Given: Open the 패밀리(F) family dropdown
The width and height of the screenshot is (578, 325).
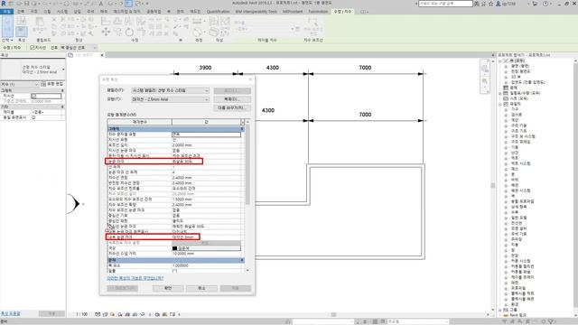Looking at the screenshot, I should tap(171, 90).
